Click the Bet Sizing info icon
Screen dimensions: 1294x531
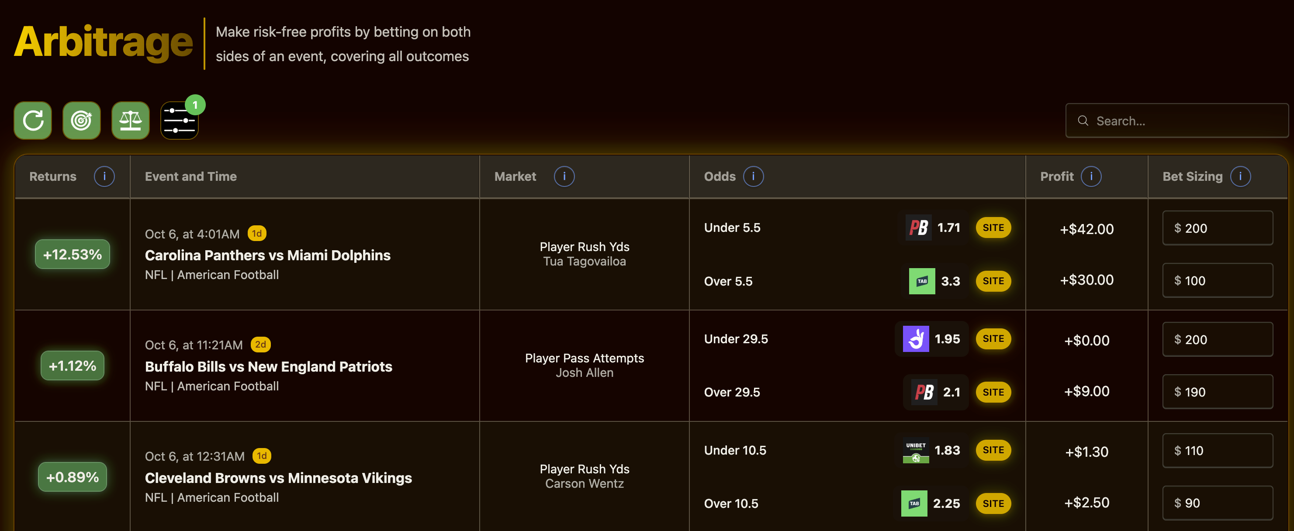[1240, 177]
